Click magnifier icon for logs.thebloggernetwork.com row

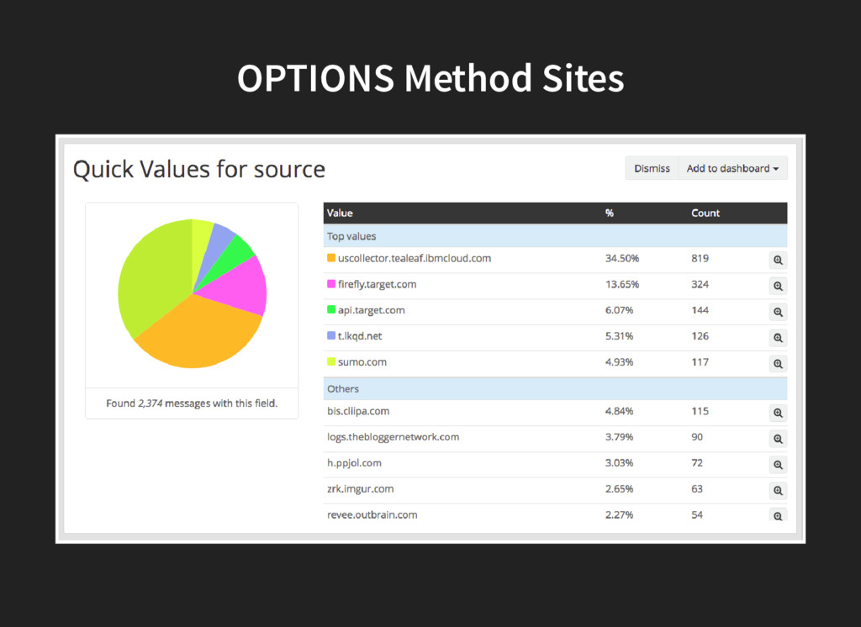point(778,439)
